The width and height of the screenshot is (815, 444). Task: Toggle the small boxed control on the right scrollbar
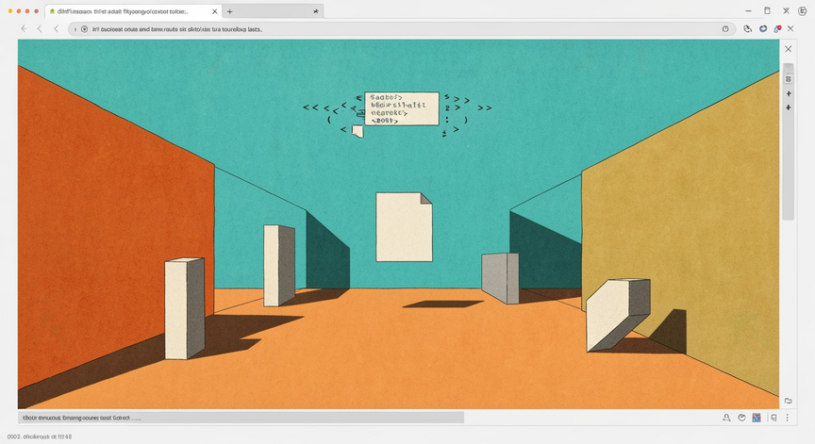(x=788, y=79)
